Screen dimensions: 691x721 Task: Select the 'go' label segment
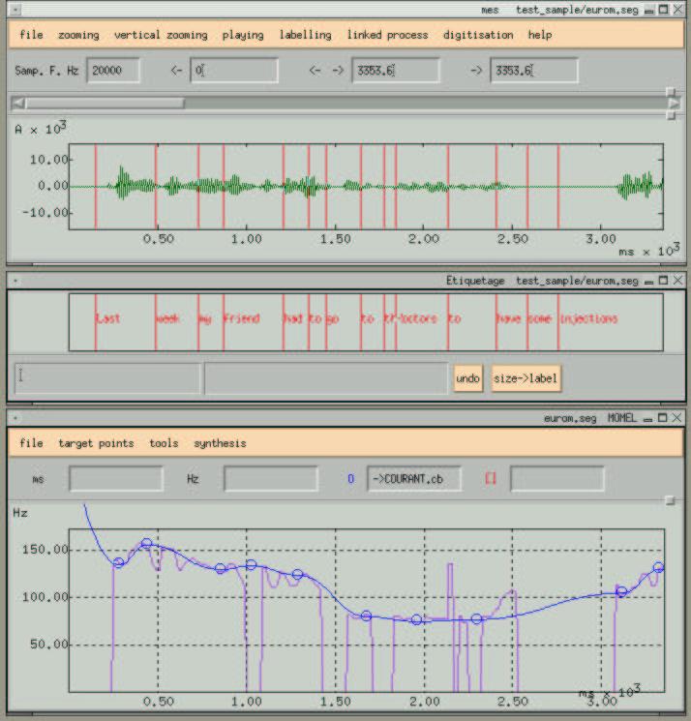(x=333, y=318)
